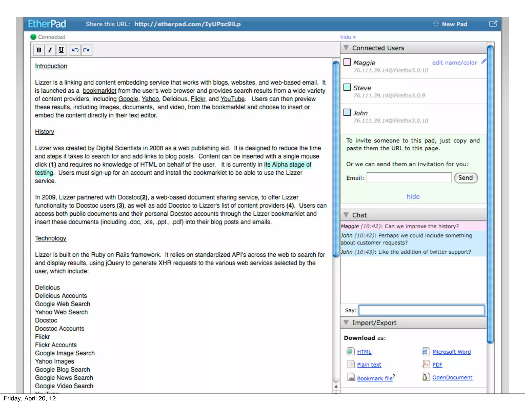Click the pencil edit icon beside Maggie
The height and width of the screenshot is (404, 525).
[x=483, y=61]
